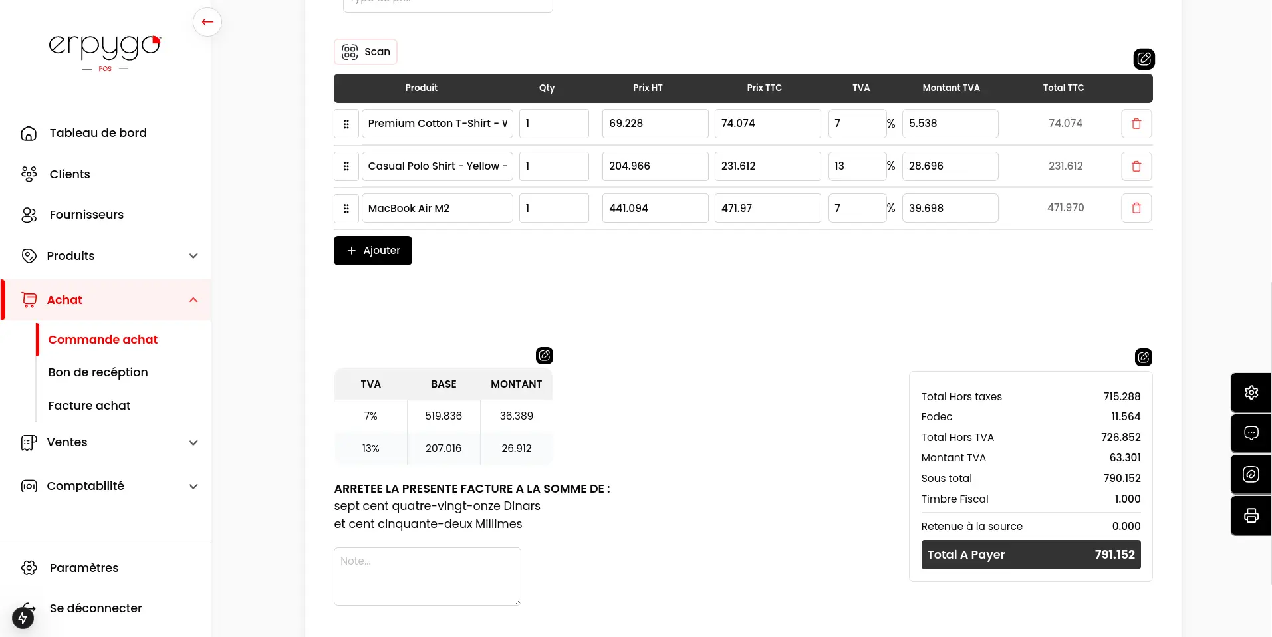Click the edit icon above TVA summary table
Image resolution: width=1272 pixels, height=637 pixels.
[544, 356]
